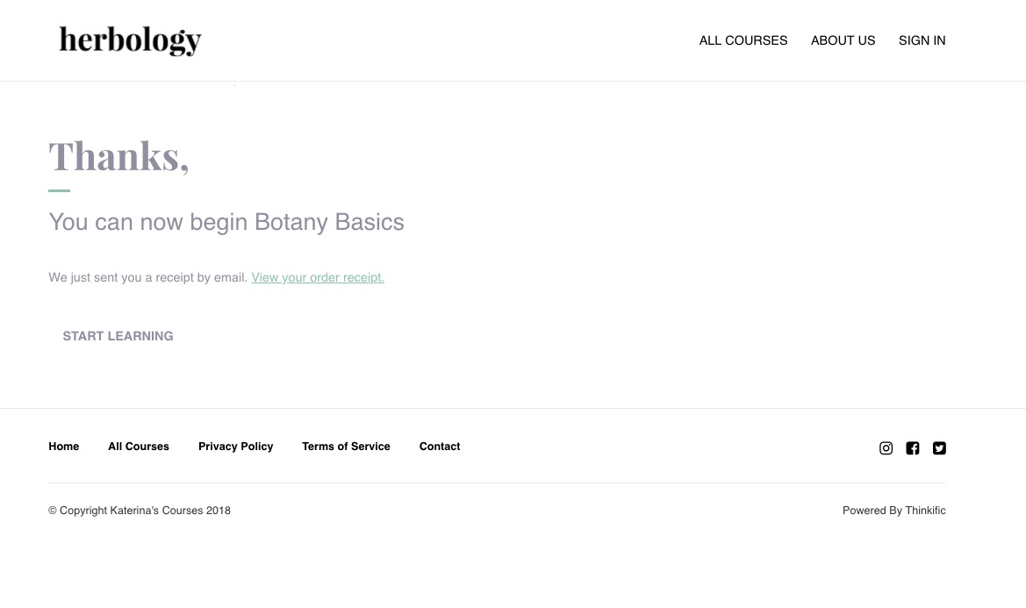Open Terms of Service link
Image resolution: width=1026 pixels, height=608 pixels.
pos(346,447)
